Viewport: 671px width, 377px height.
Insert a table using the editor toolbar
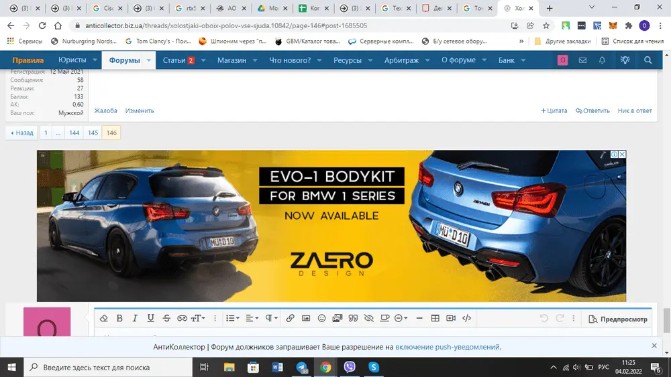pyautogui.click(x=435, y=319)
